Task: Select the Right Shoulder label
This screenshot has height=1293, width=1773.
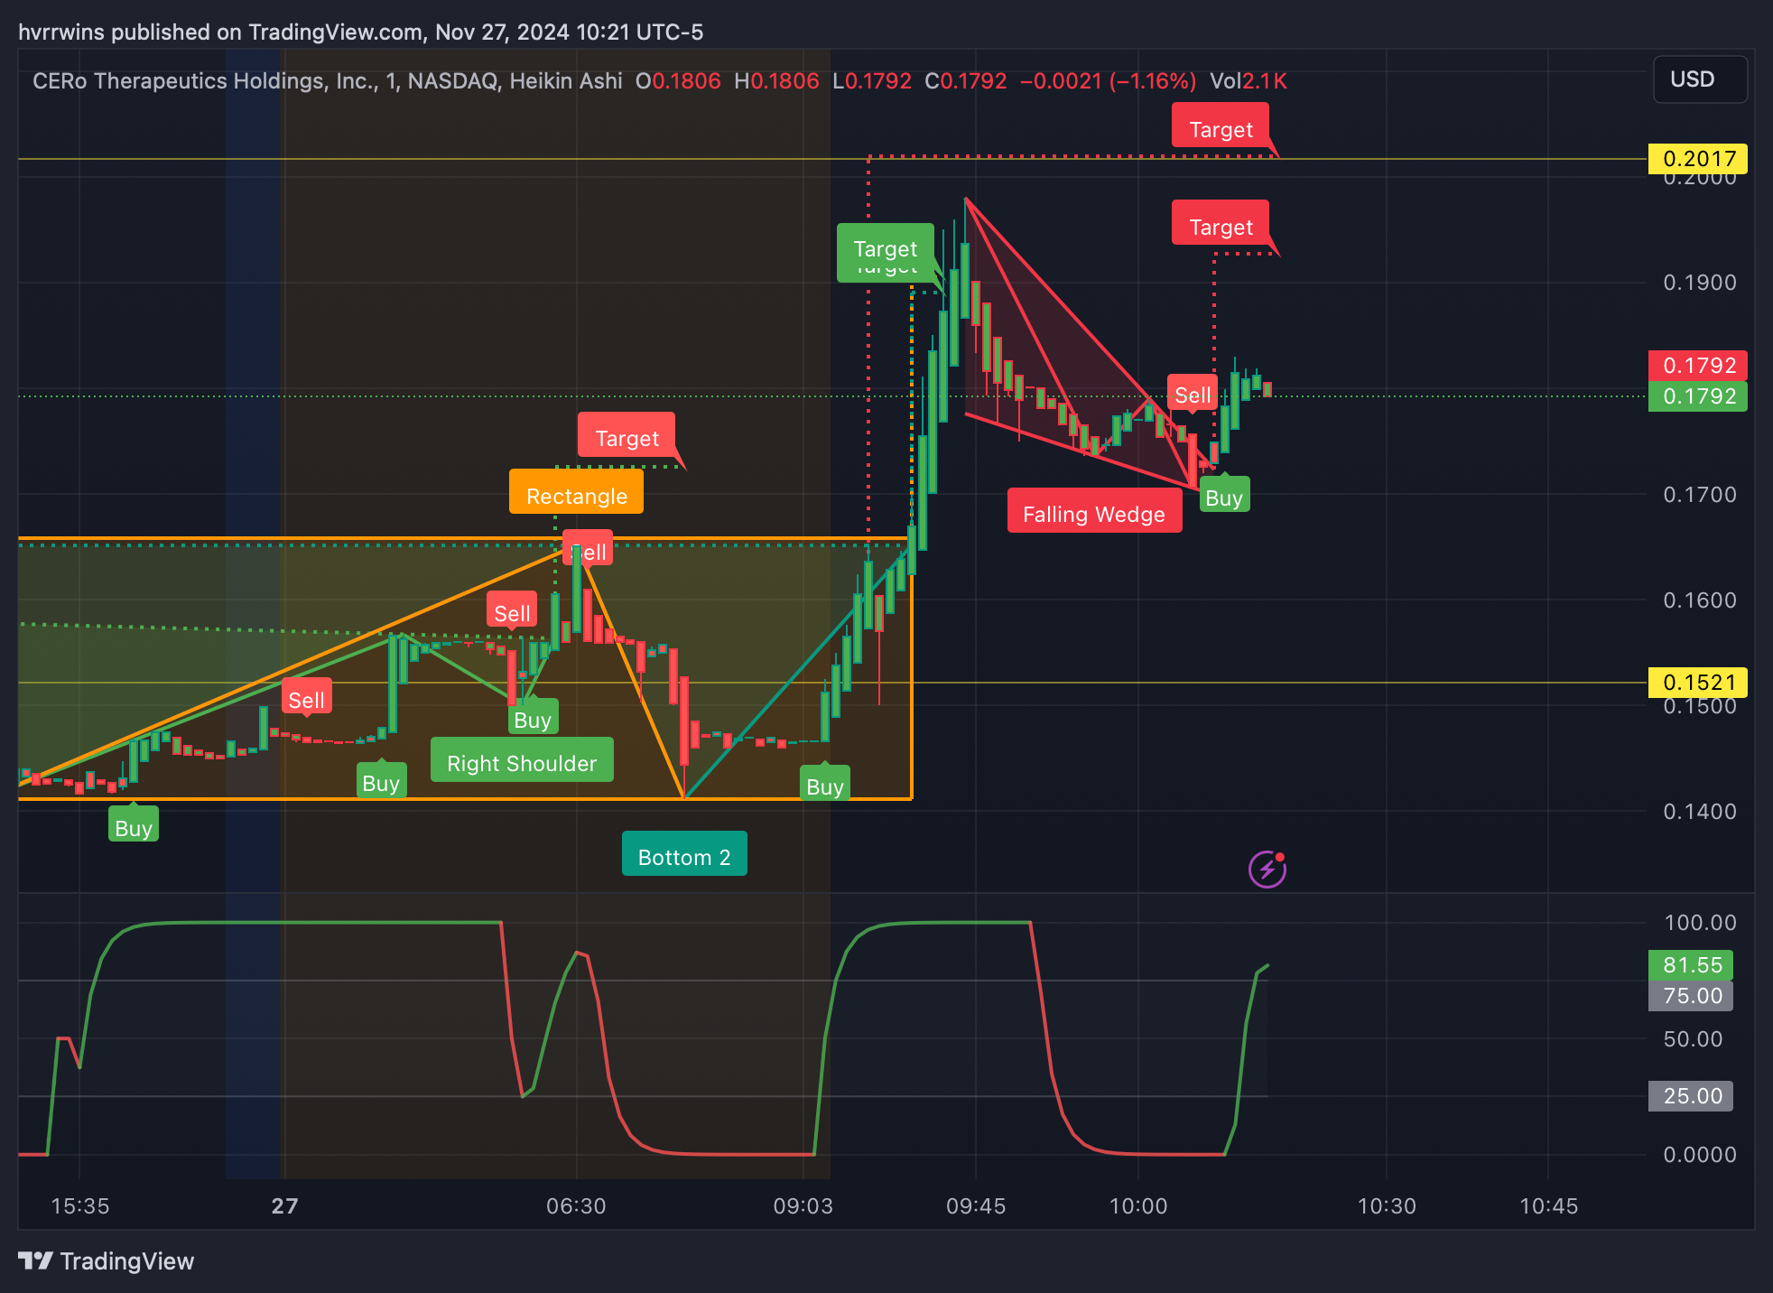Action: tap(522, 759)
